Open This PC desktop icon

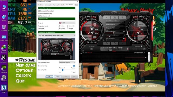4,8
